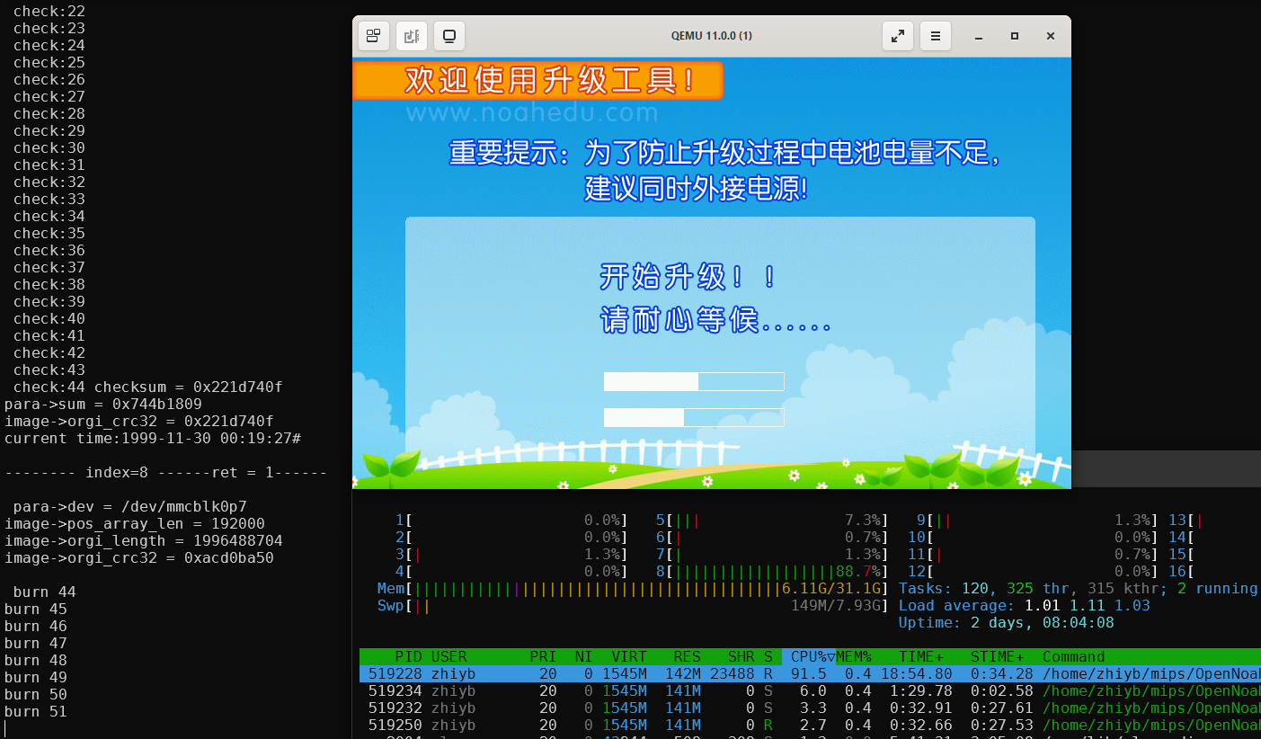Click the '-------- index=8 ------ret = 1------' line

(x=165, y=472)
